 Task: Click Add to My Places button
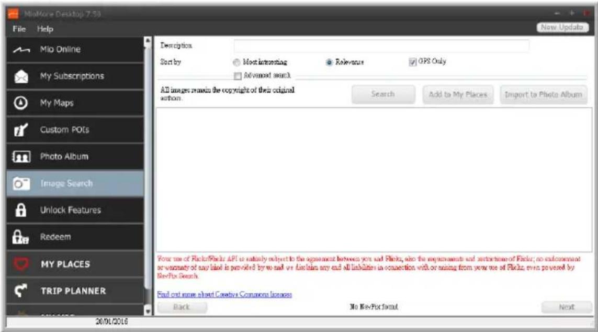458,95
